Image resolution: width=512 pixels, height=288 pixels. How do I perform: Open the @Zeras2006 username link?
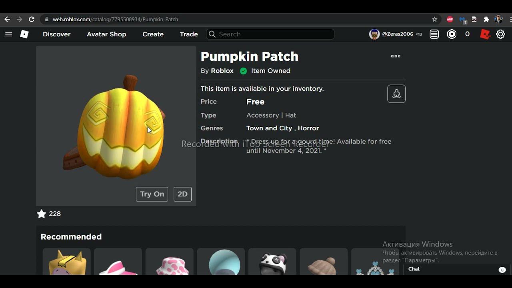[x=398, y=34]
